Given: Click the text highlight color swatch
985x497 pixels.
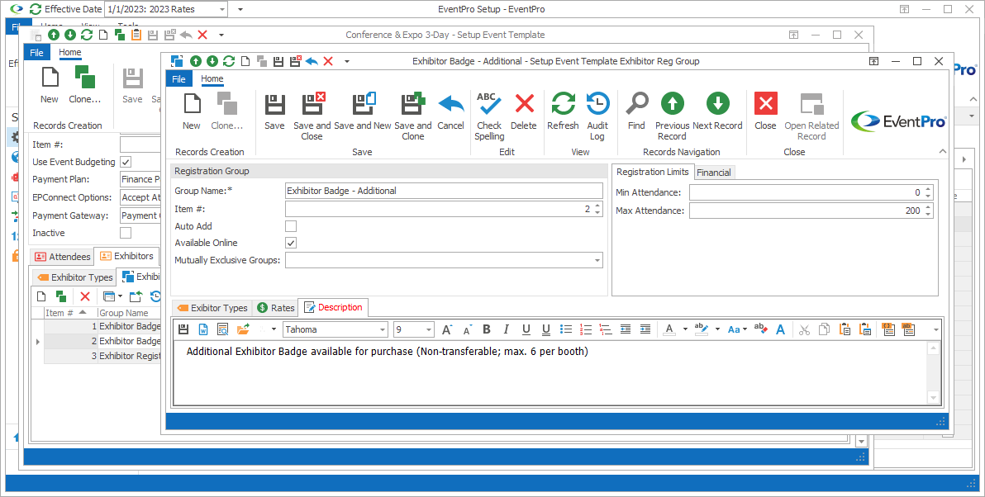Looking at the screenshot, I should [x=702, y=329].
